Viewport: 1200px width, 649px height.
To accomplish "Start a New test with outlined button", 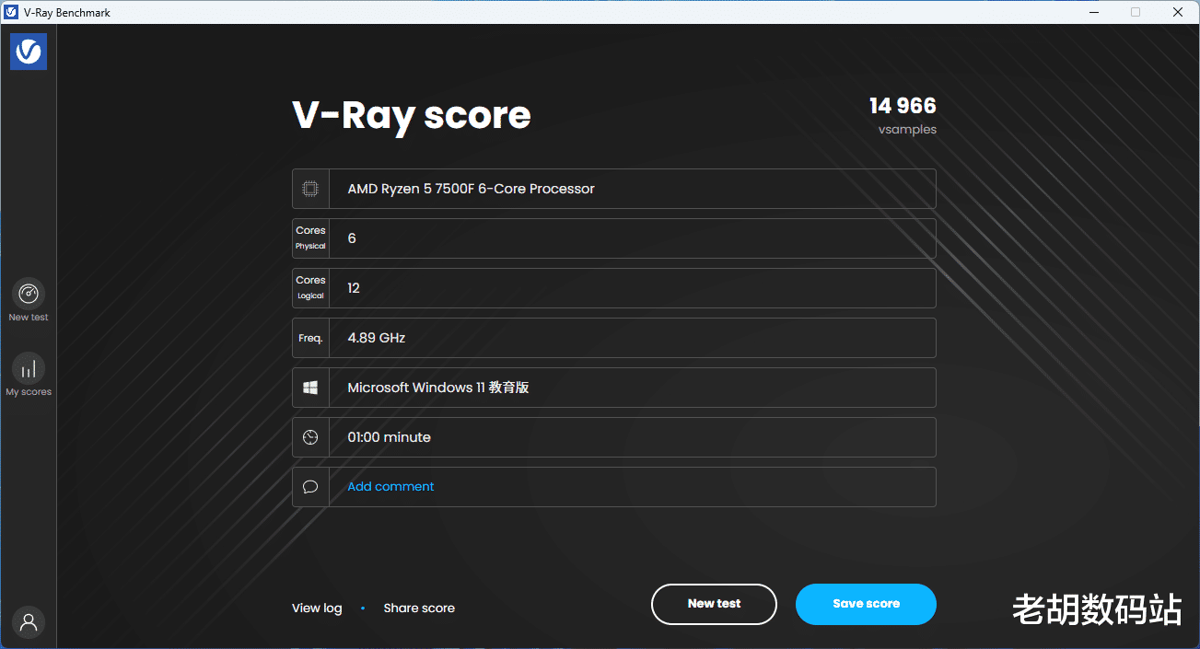I will pos(714,604).
